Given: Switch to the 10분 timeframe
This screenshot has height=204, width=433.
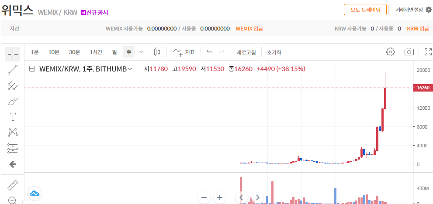Looking at the screenshot, I should pos(54,52).
